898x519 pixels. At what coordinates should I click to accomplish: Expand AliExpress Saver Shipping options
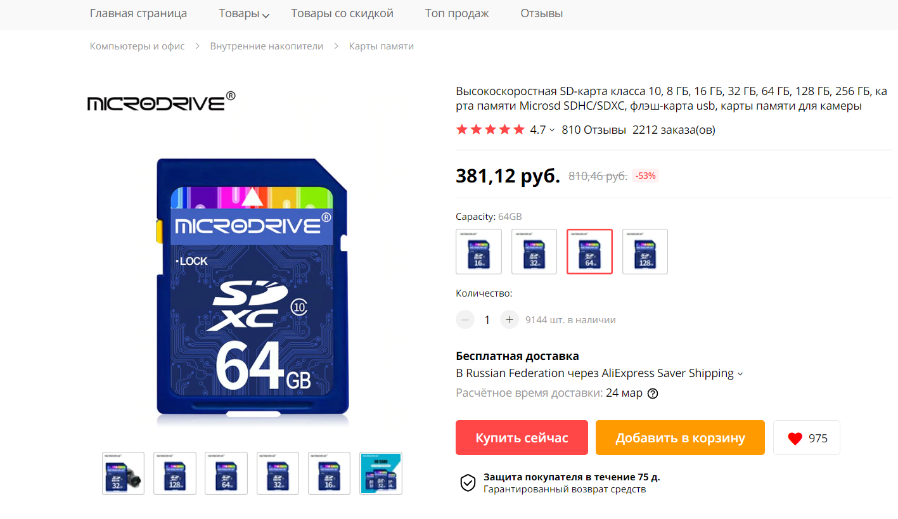(x=740, y=374)
